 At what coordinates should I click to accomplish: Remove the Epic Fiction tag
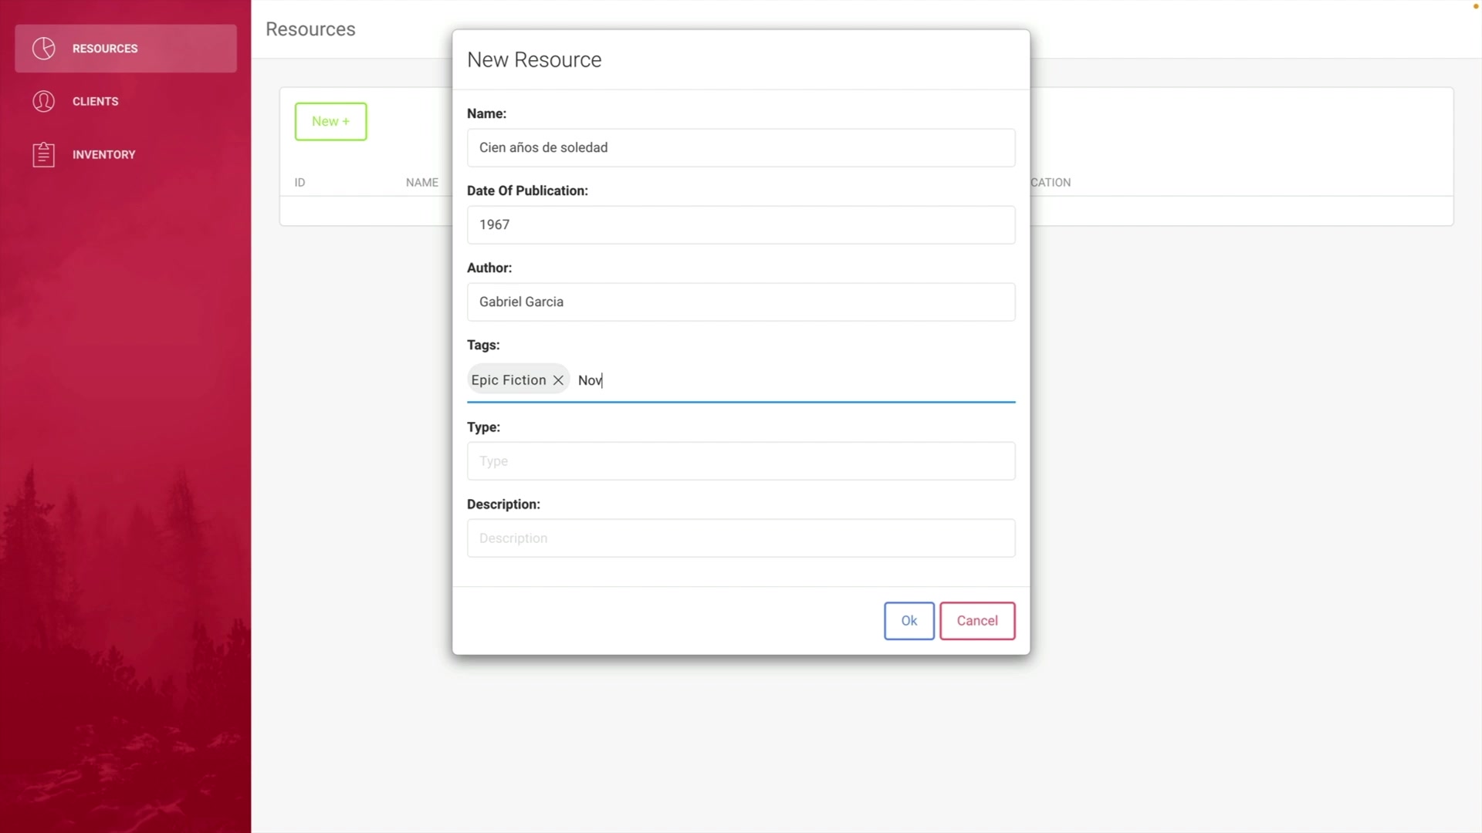coord(558,380)
